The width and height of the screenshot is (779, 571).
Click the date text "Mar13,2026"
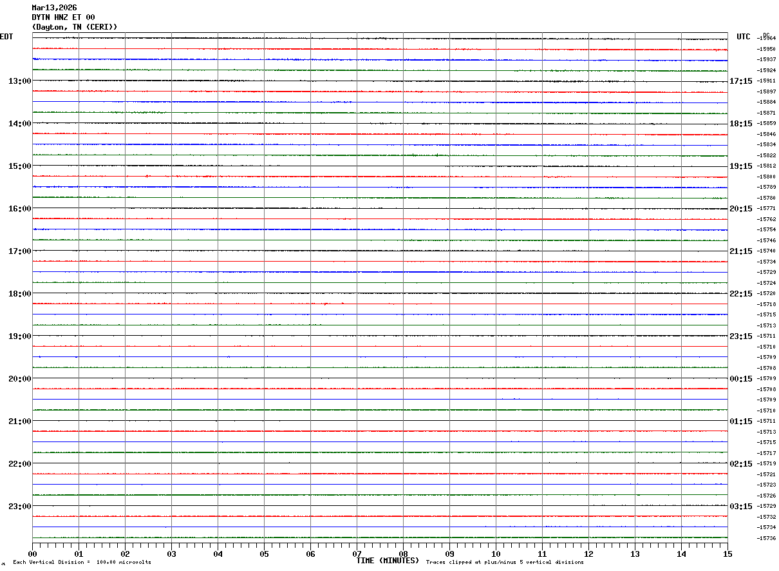[x=54, y=8]
